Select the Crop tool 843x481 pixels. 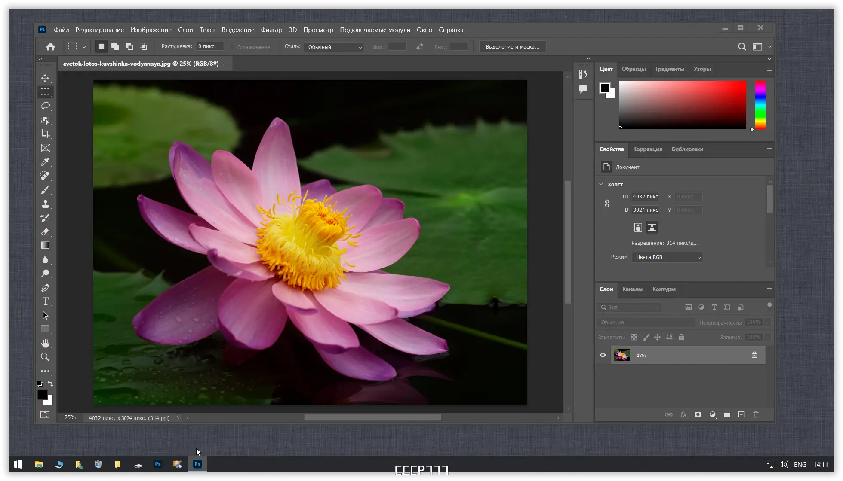pyautogui.click(x=45, y=134)
